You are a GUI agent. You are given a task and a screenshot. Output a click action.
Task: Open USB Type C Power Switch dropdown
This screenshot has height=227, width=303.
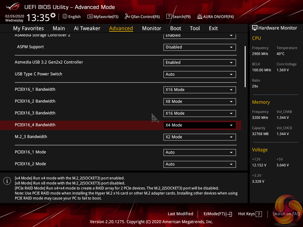(x=199, y=74)
